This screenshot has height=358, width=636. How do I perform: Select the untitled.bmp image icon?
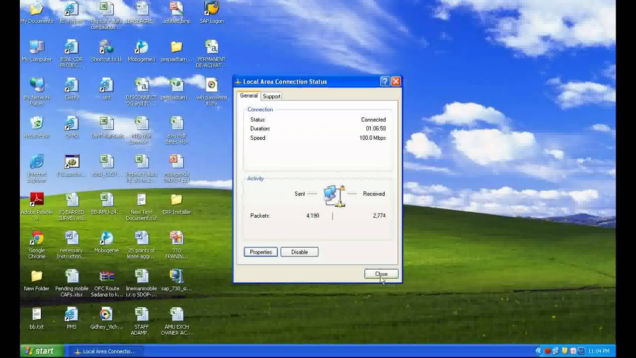tap(176, 13)
